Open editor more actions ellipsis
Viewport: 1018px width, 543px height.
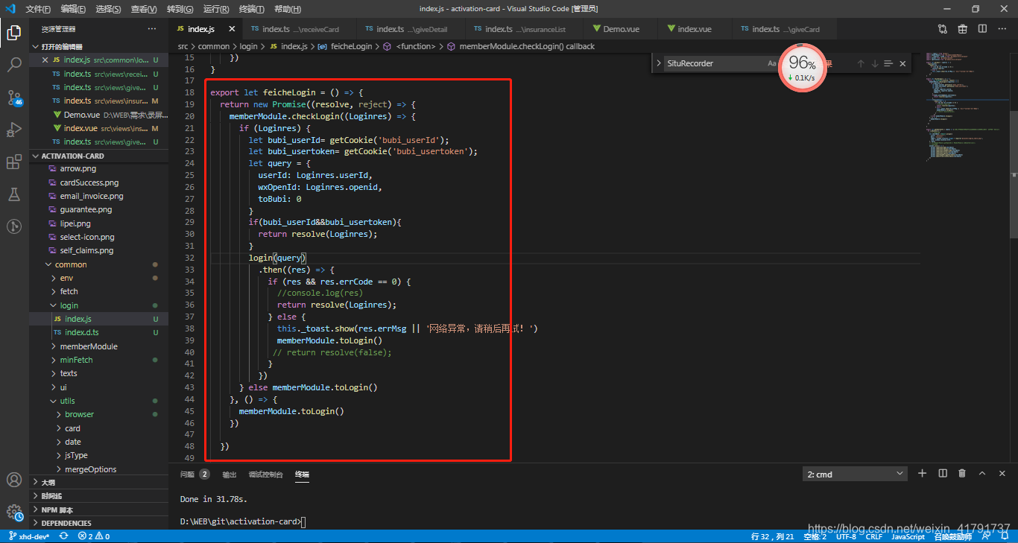pos(1002,29)
